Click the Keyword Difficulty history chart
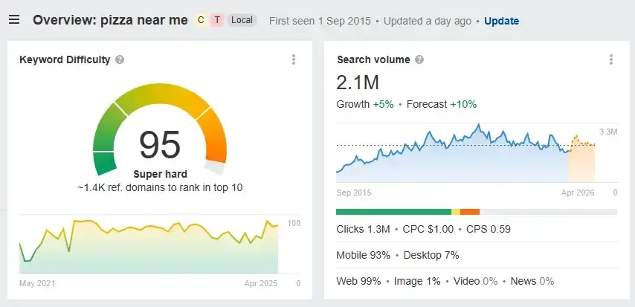Viewport: 635px width, 307px height. (x=149, y=245)
